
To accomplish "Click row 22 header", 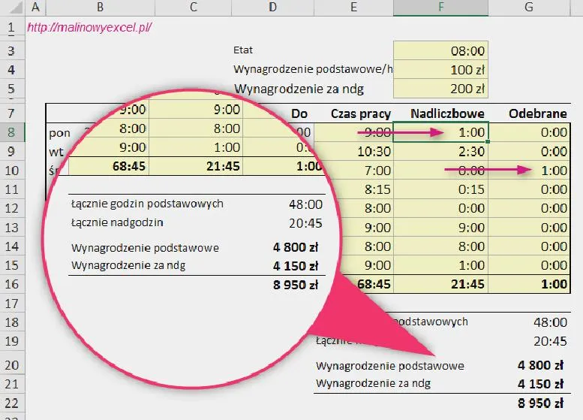I will coord(11,403).
